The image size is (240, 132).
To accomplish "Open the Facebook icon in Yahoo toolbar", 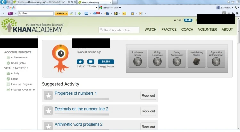I will click(x=108, y=13).
